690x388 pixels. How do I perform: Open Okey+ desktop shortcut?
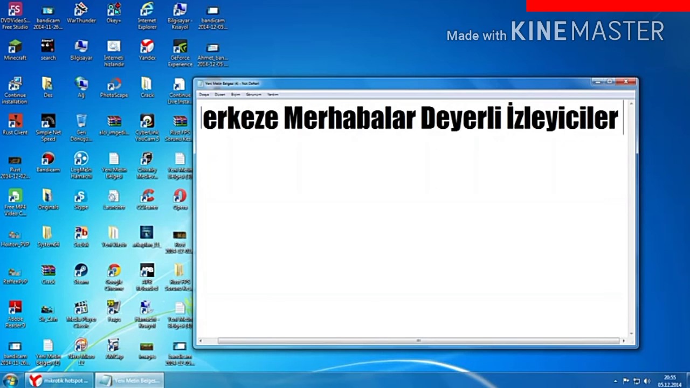[x=114, y=13]
